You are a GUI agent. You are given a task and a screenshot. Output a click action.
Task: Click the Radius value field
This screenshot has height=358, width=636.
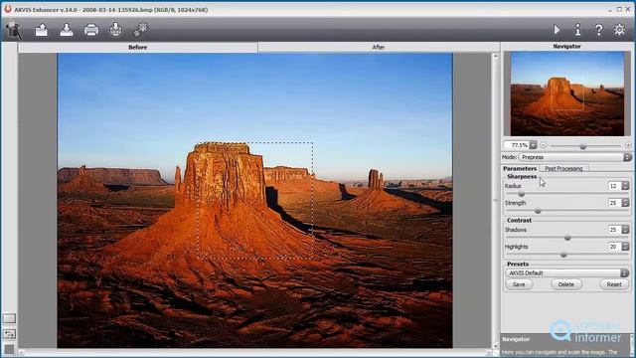point(614,186)
